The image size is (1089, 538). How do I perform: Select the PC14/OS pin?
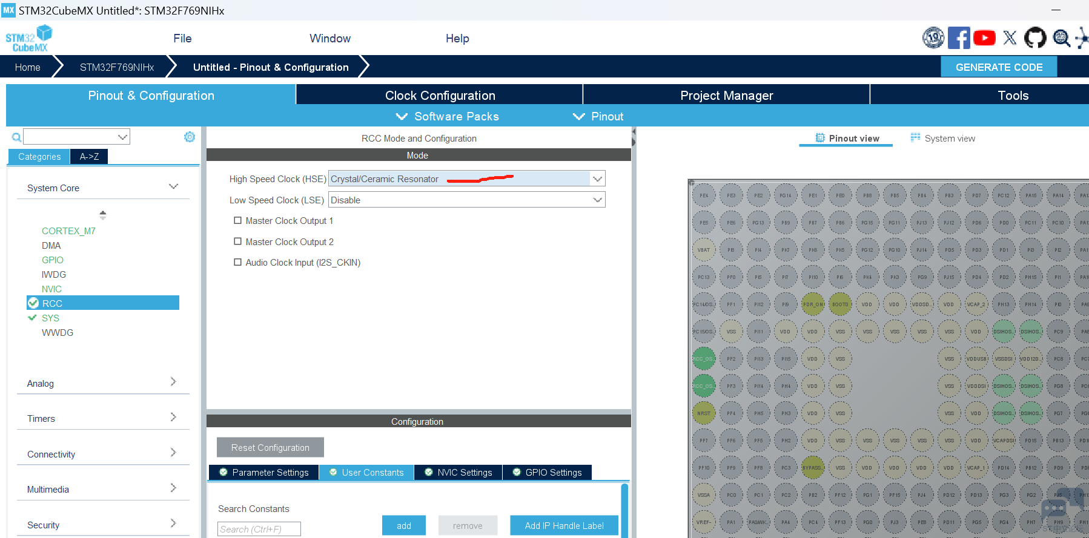coord(704,304)
